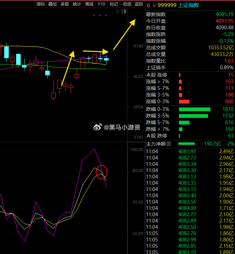Select the 指数涨幅 value -0.13%

coord(226,41)
